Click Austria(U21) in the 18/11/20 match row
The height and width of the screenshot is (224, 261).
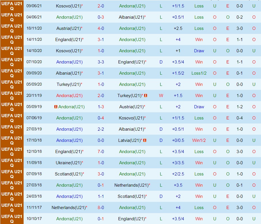pos(68,28)
